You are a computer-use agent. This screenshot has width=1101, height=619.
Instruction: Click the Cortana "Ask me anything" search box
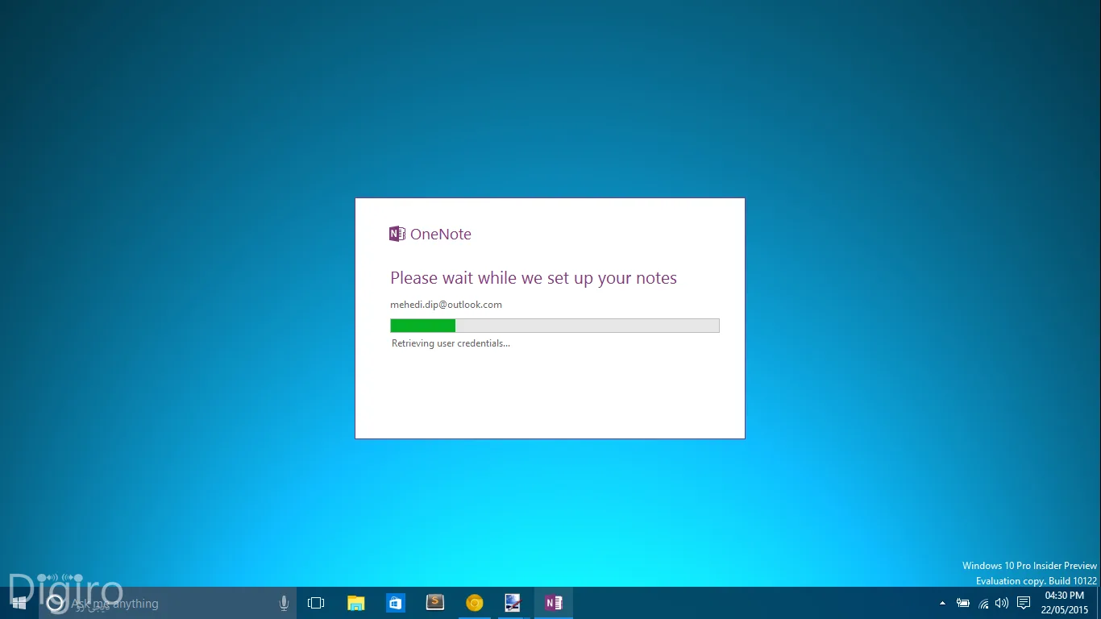(x=168, y=603)
